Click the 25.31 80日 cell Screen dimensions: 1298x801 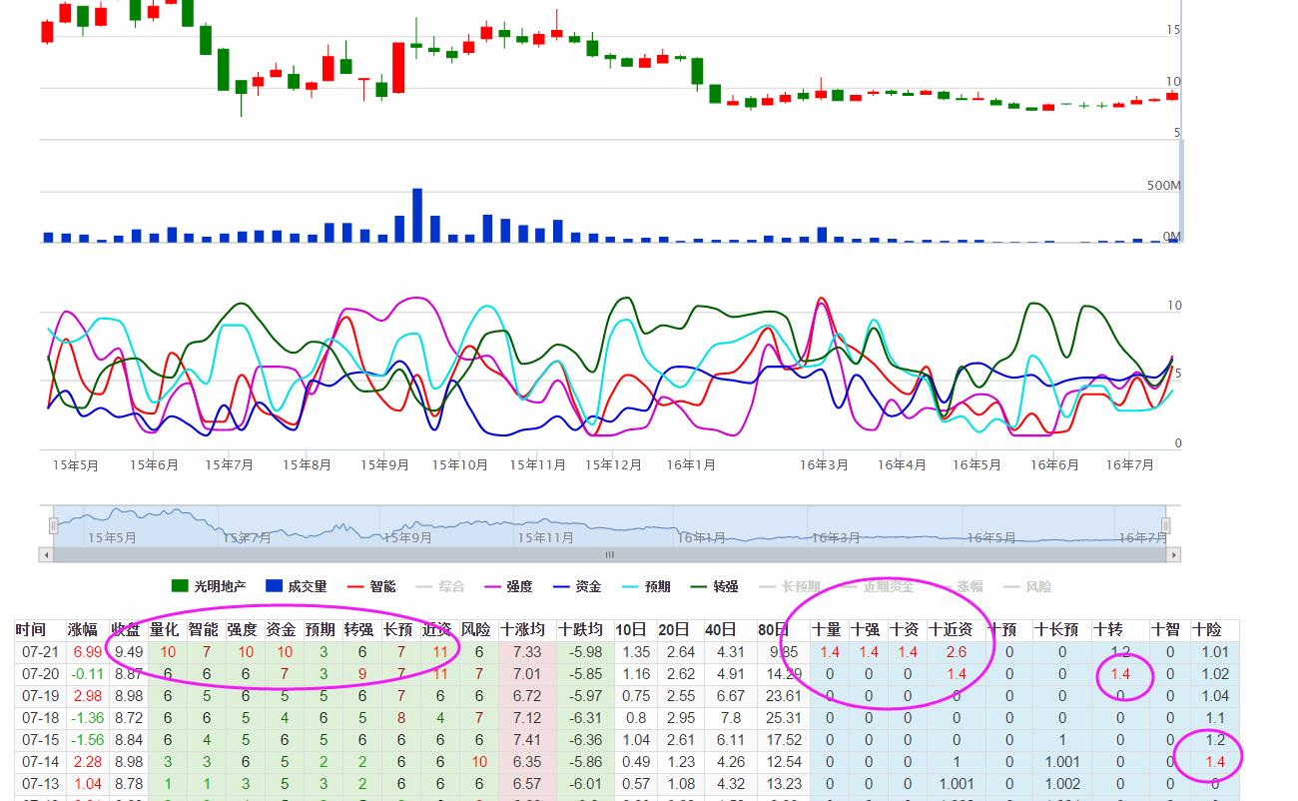coord(784,718)
